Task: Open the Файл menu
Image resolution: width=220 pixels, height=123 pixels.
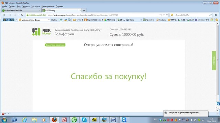Action: tap(4, 6)
